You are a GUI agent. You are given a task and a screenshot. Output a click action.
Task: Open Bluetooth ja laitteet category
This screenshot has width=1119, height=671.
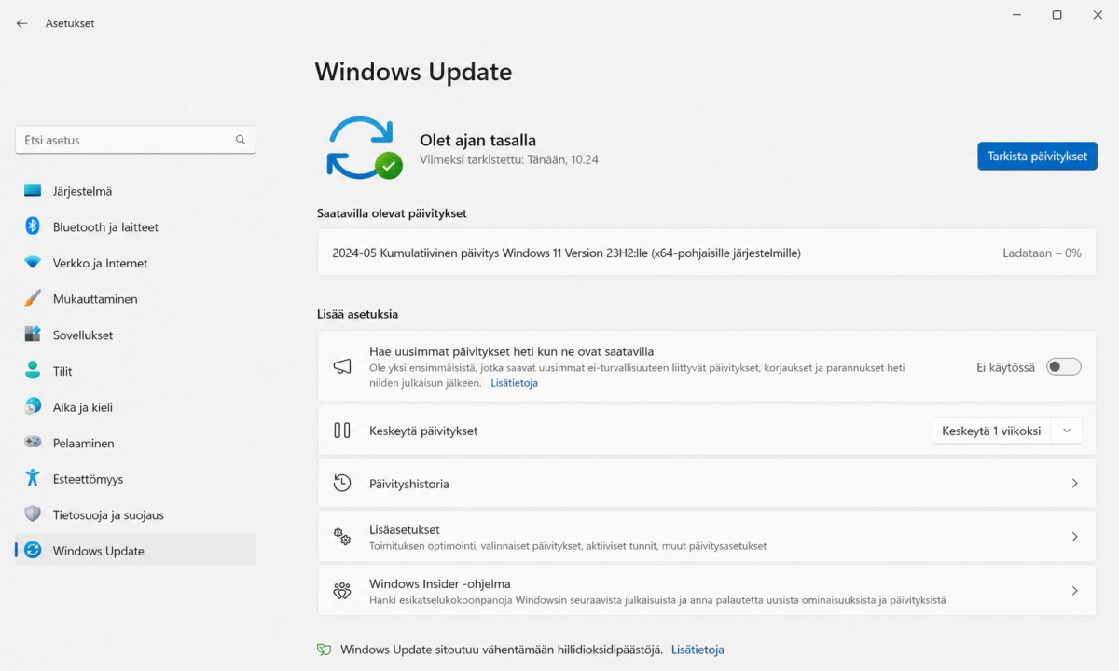135,226
